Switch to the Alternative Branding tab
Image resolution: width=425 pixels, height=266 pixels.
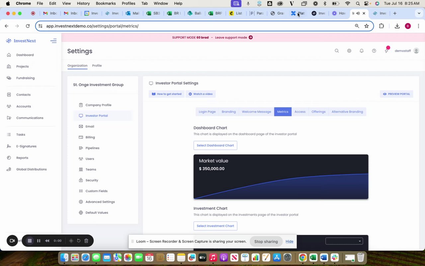(347, 112)
